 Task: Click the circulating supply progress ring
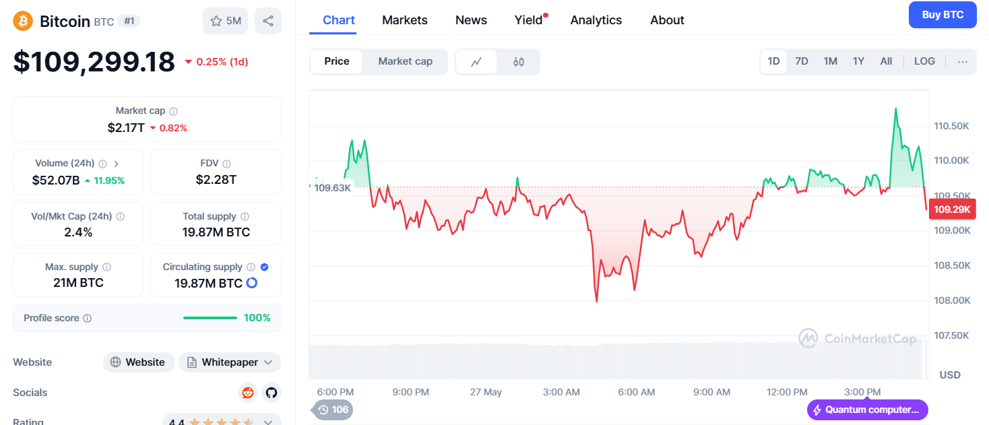tap(252, 283)
